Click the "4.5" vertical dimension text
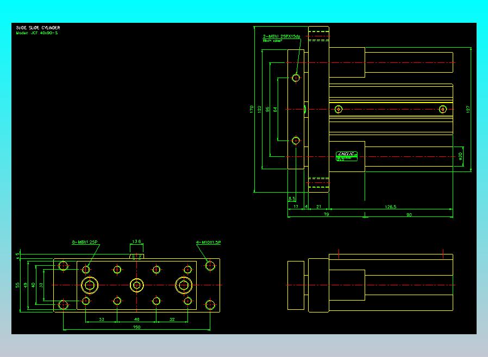The width and height of the screenshot is (488, 357). point(17,256)
